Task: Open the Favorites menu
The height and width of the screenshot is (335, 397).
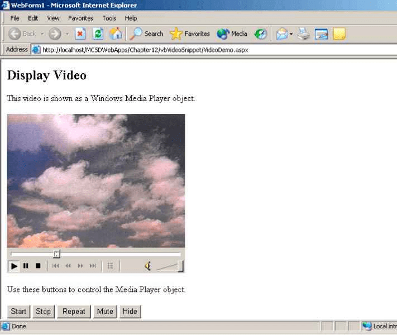Action: (x=81, y=18)
